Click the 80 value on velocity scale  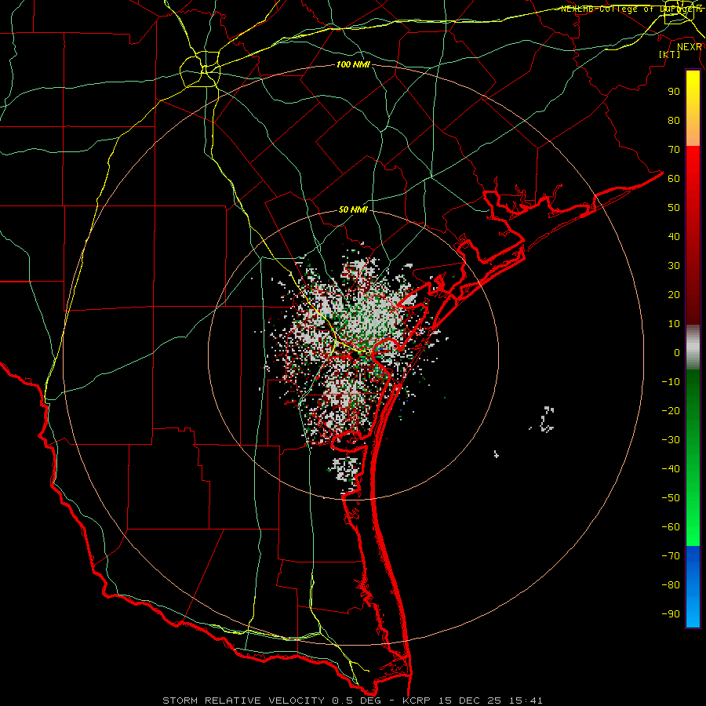pos(674,120)
